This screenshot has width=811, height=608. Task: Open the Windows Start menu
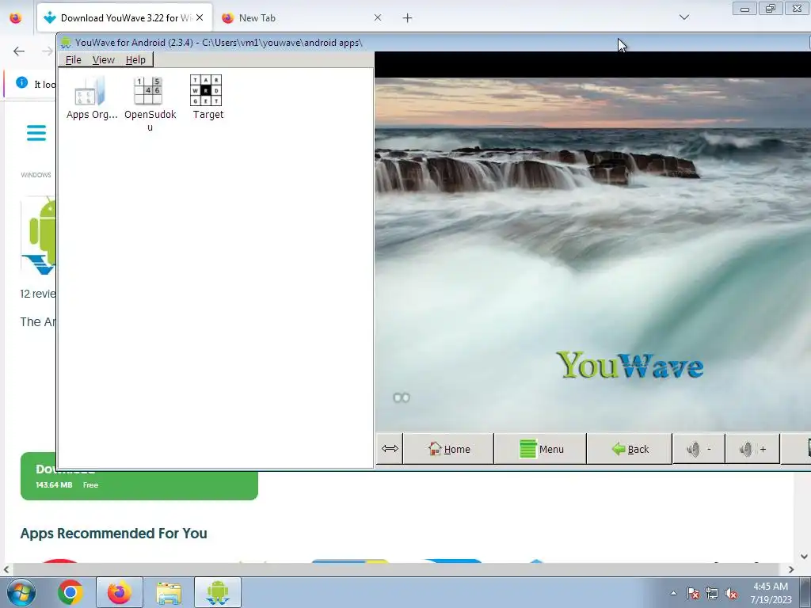(21, 592)
